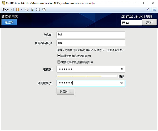Screen dimensions: 158x131
Task: Maximize the VMware Player window
Action: 144,3
